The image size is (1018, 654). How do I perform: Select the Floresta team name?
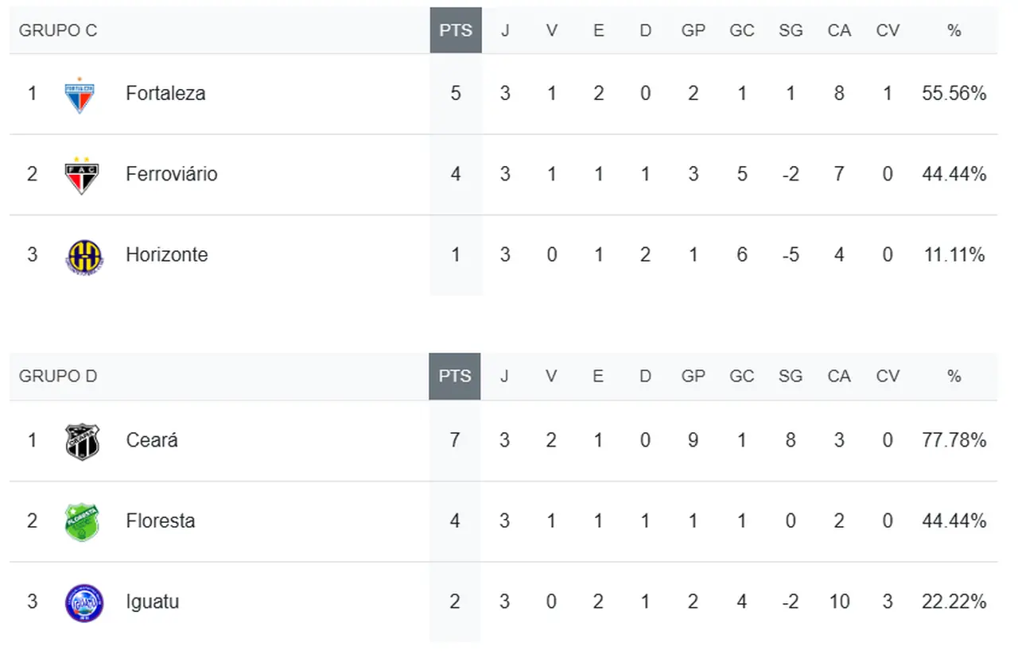[160, 521]
